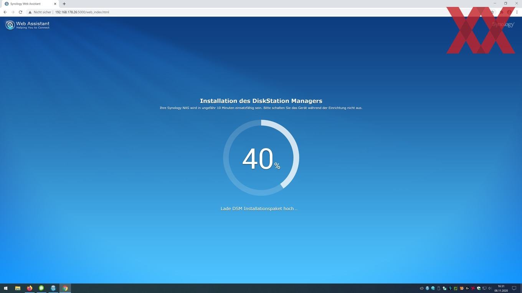Go back with the browser back arrow
Image resolution: width=522 pixels, height=293 pixels.
5,12
